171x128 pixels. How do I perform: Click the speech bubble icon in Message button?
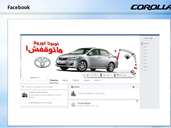pyautogui.click(x=118, y=75)
